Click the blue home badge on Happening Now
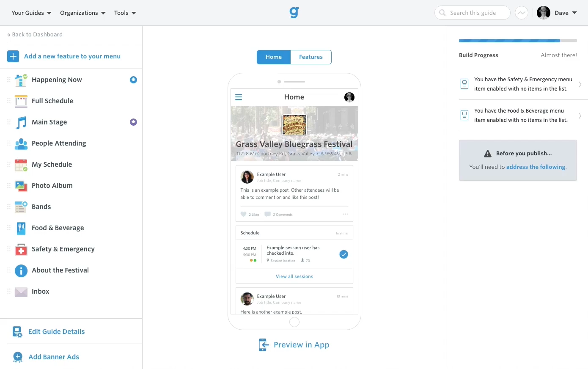Image resolution: width=588 pixels, height=369 pixels. coord(133,80)
